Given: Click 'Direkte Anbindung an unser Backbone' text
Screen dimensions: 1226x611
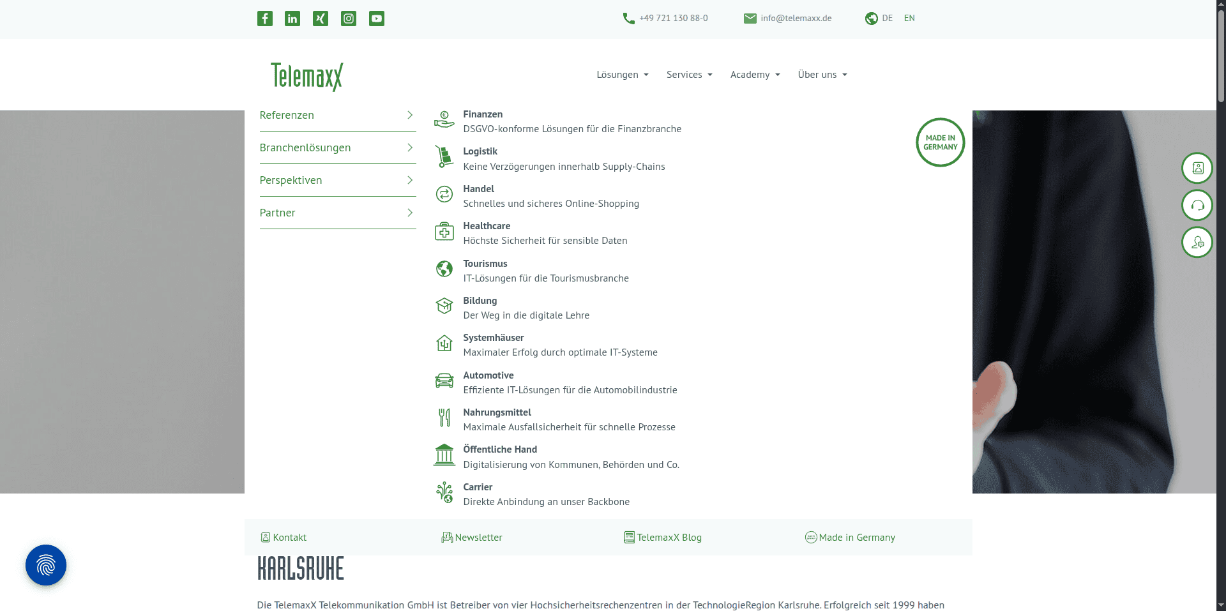Looking at the screenshot, I should [x=547, y=502].
